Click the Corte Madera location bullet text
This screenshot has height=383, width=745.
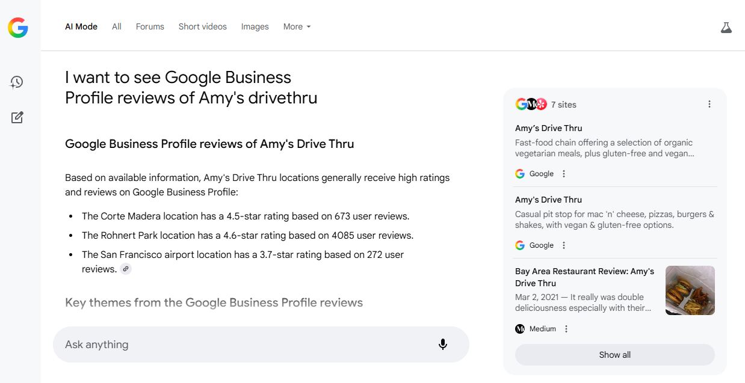click(x=246, y=216)
